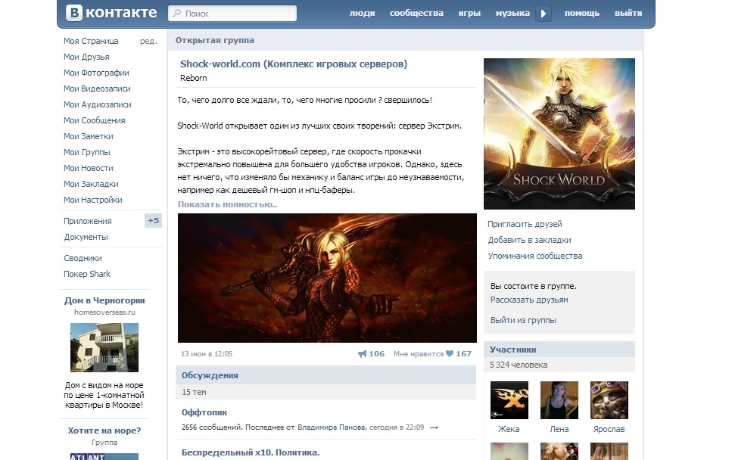Image resolution: width=732 pixels, height=460 pixels.
Task: Open Документы in the sidebar
Action: 86,237
